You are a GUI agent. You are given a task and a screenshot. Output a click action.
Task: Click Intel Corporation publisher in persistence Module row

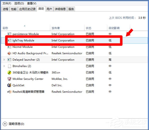pyautogui.click(x=63, y=34)
